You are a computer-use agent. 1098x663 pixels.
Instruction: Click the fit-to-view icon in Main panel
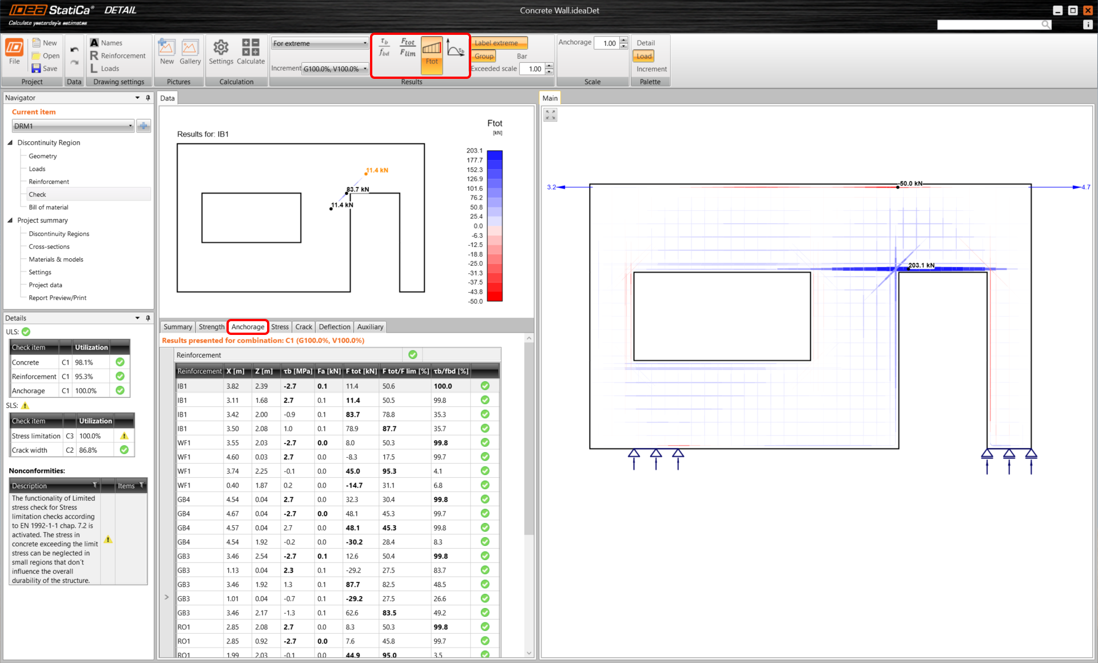550,115
